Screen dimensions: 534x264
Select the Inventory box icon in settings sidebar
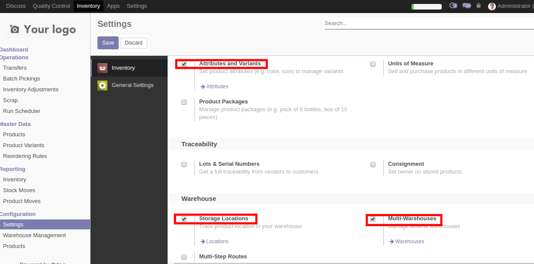coord(102,68)
